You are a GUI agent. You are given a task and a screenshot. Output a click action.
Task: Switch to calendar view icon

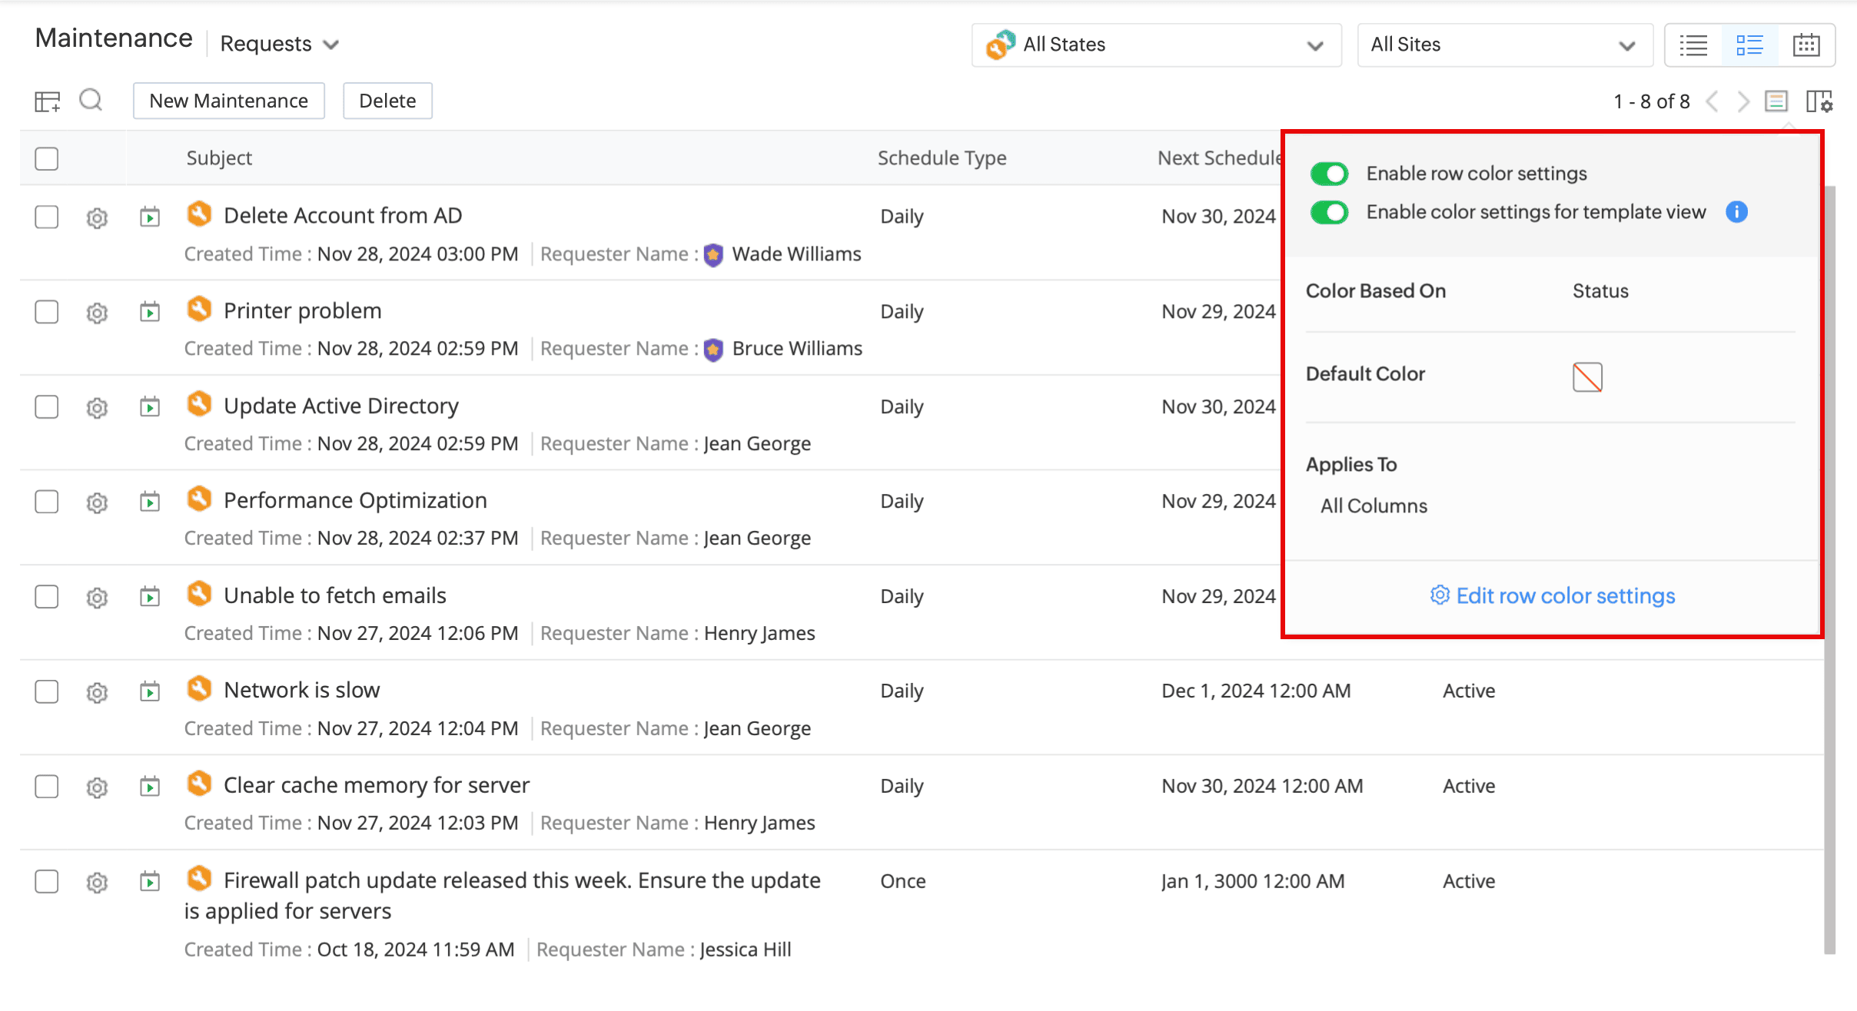(1806, 45)
